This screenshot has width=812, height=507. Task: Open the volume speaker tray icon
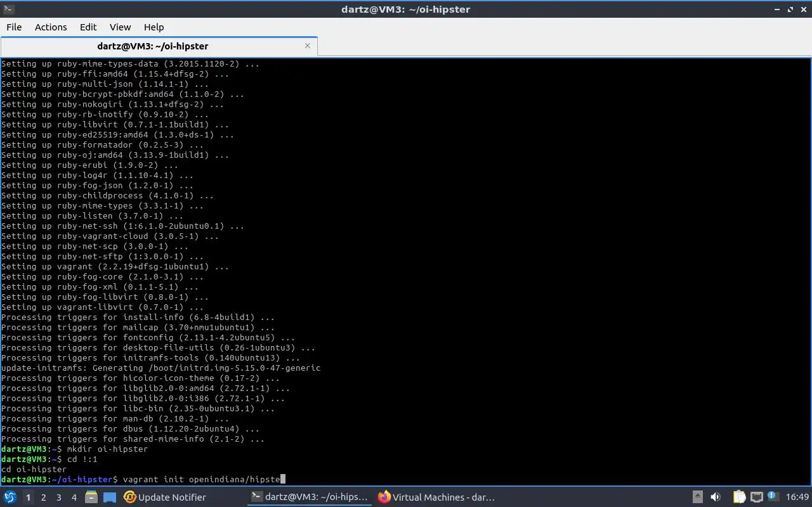(715, 497)
